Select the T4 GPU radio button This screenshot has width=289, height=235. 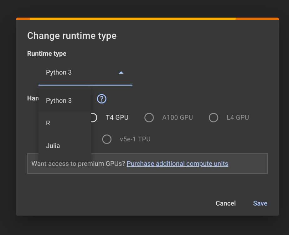[x=94, y=118]
